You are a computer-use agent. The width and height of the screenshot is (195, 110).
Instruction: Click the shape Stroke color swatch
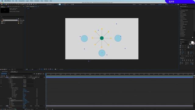(65, 4)
